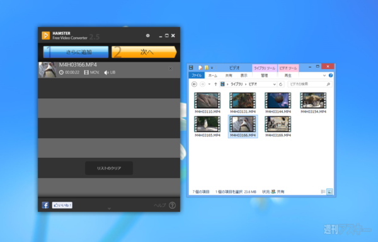
Task: Select video M4H03165.MP4
Action: click(x=207, y=126)
